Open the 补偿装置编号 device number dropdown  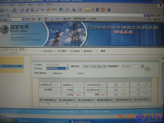pyautogui.click(x=142, y=66)
